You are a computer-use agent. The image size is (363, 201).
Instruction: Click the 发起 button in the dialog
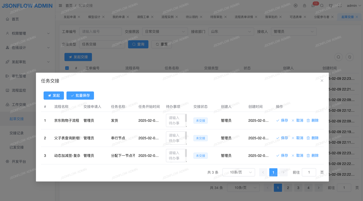54,95
